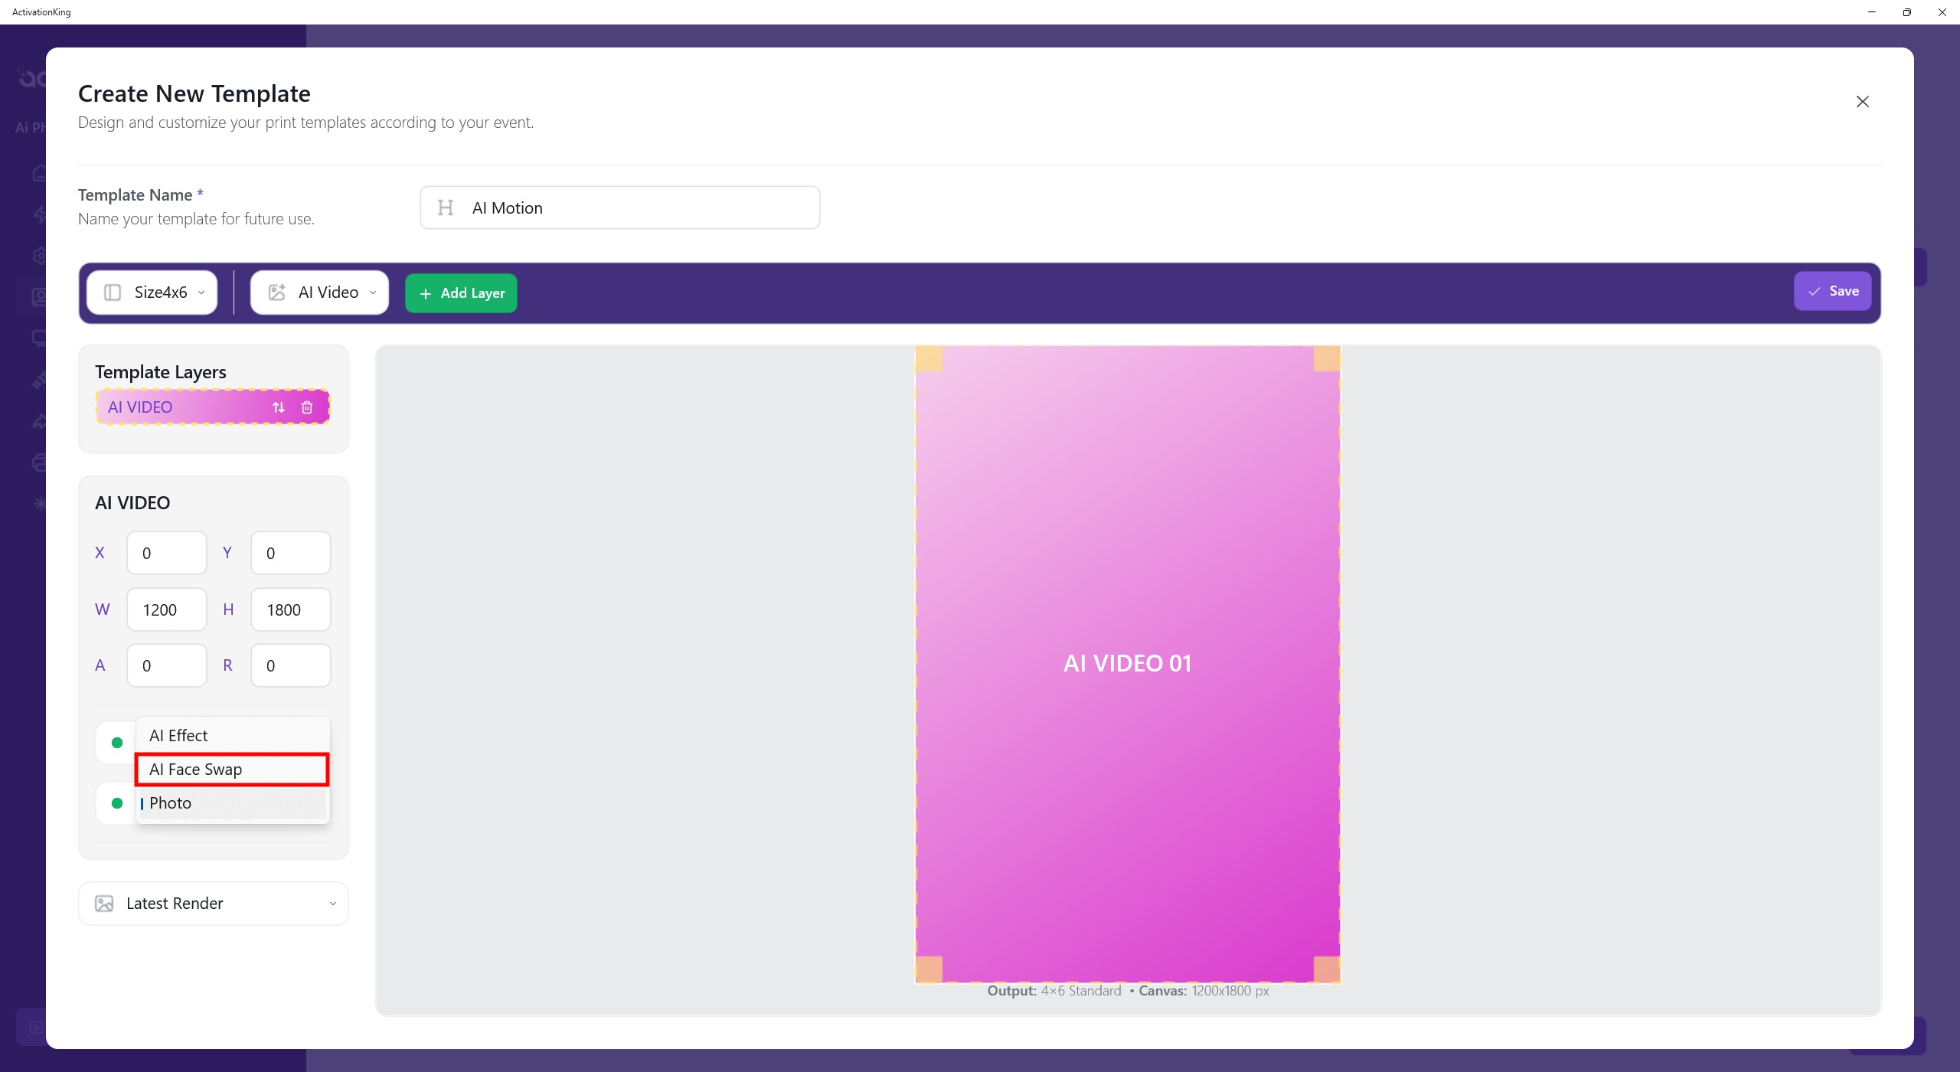Click the picture icon in Latest Render

point(104,904)
